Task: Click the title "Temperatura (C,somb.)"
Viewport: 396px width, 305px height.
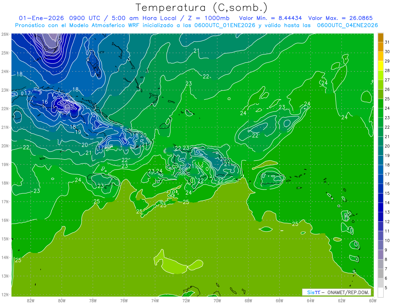Action: coord(202,7)
